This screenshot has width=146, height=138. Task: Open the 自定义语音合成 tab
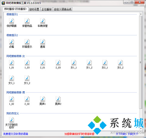[x=63, y=9]
